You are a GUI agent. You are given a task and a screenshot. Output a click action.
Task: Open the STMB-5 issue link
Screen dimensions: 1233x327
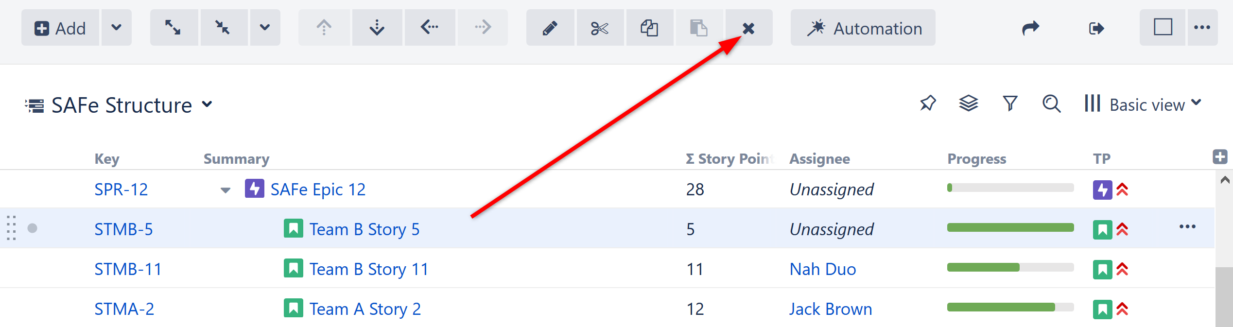123,229
